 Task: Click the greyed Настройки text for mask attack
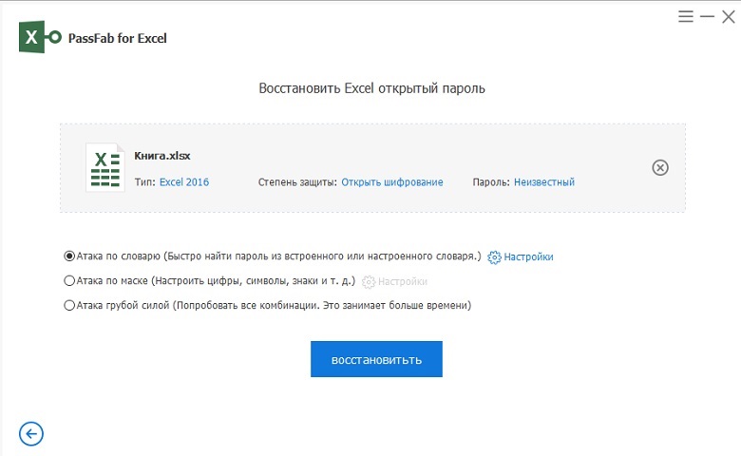coord(402,281)
